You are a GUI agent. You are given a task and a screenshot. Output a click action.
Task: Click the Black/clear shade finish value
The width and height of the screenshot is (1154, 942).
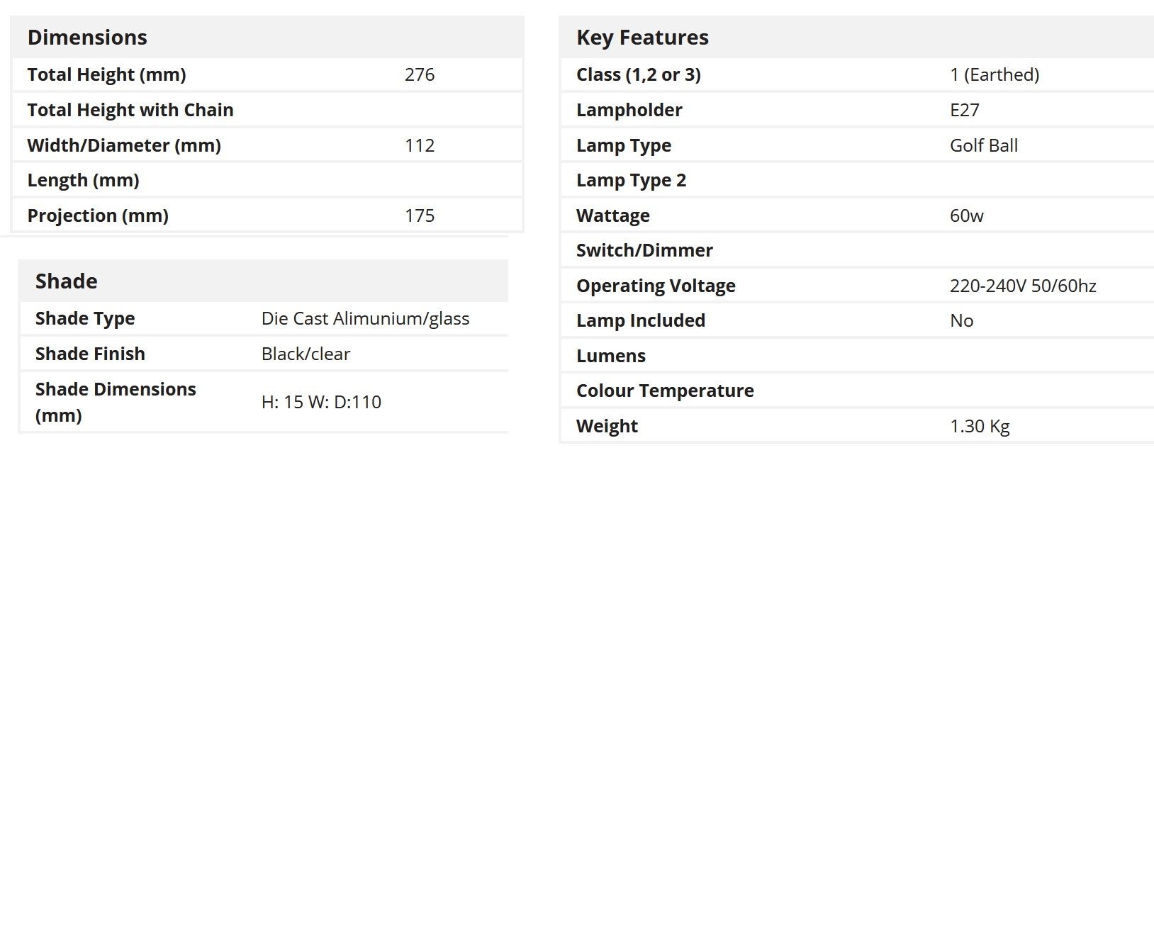[x=306, y=354]
